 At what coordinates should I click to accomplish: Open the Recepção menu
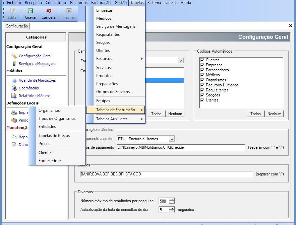coord(33,3)
